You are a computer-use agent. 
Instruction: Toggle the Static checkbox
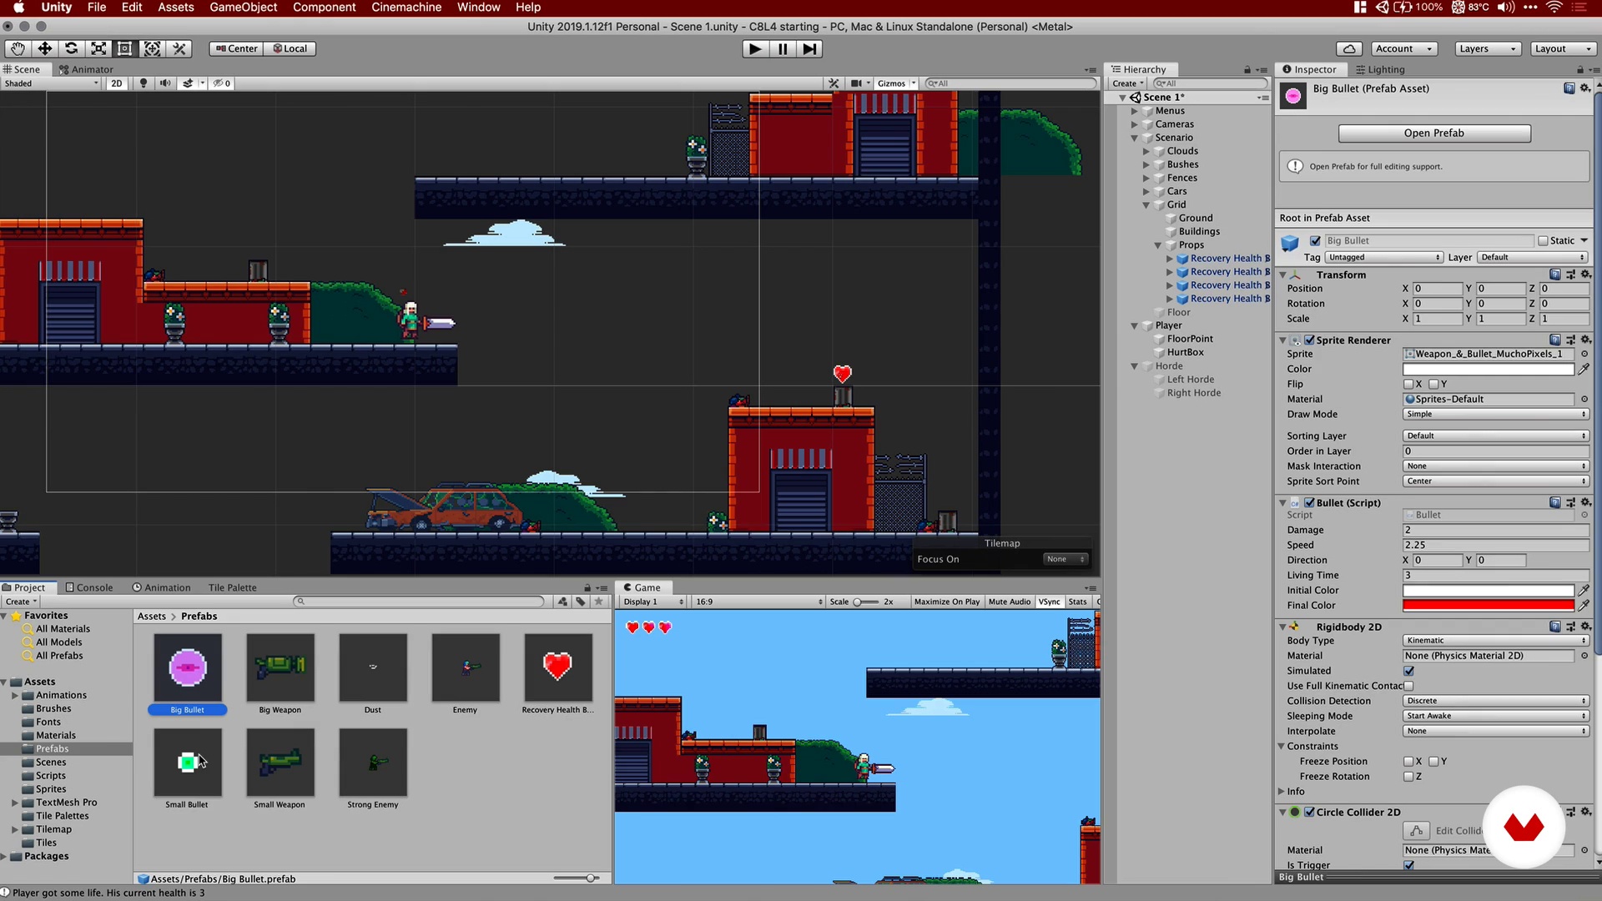click(x=1544, y=241)
